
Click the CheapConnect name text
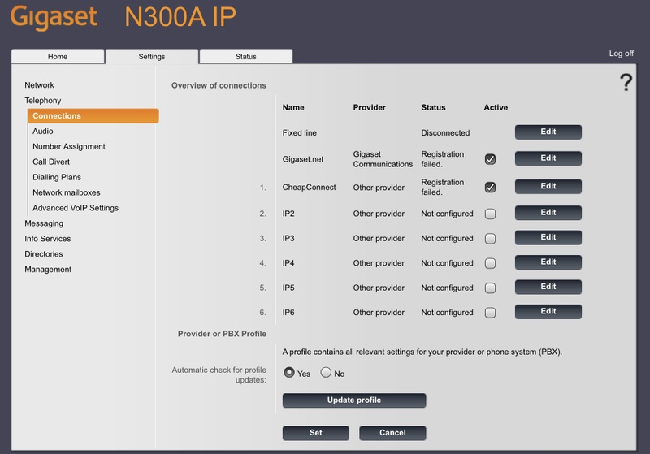click(309, 188)
